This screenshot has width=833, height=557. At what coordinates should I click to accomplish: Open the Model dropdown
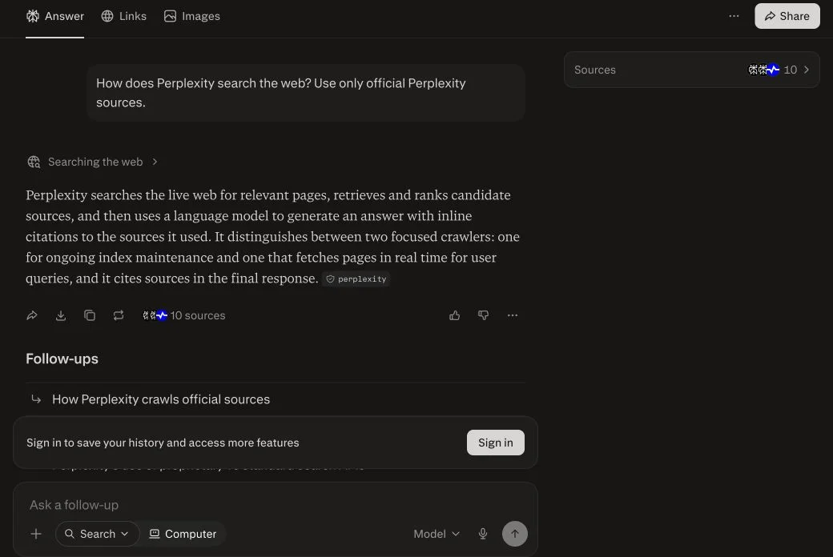437,534
